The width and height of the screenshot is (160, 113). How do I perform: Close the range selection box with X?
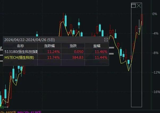point(139,6)
